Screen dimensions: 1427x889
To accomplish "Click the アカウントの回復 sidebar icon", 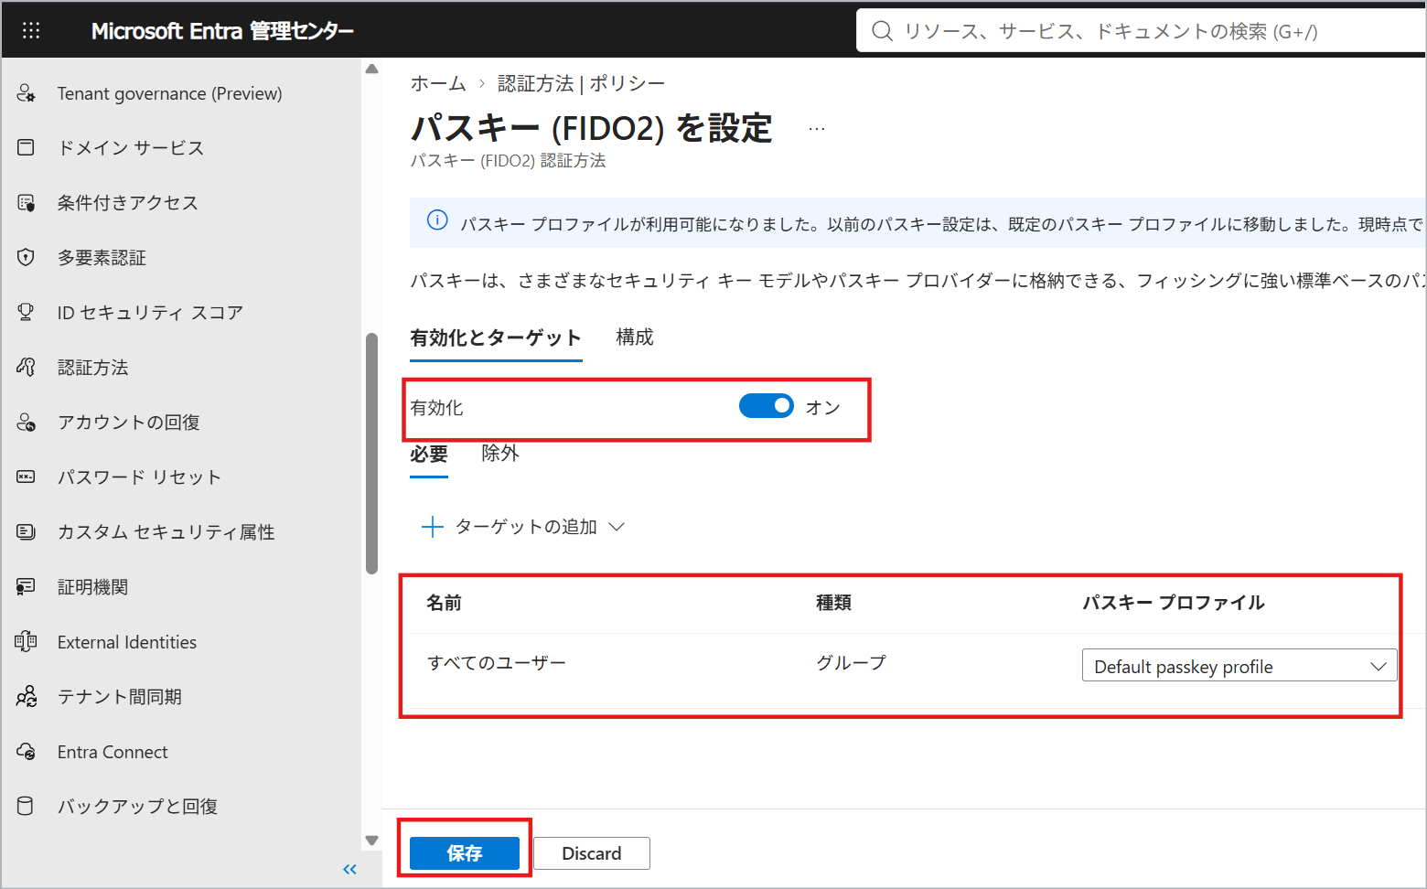I will tap(26, 422).
